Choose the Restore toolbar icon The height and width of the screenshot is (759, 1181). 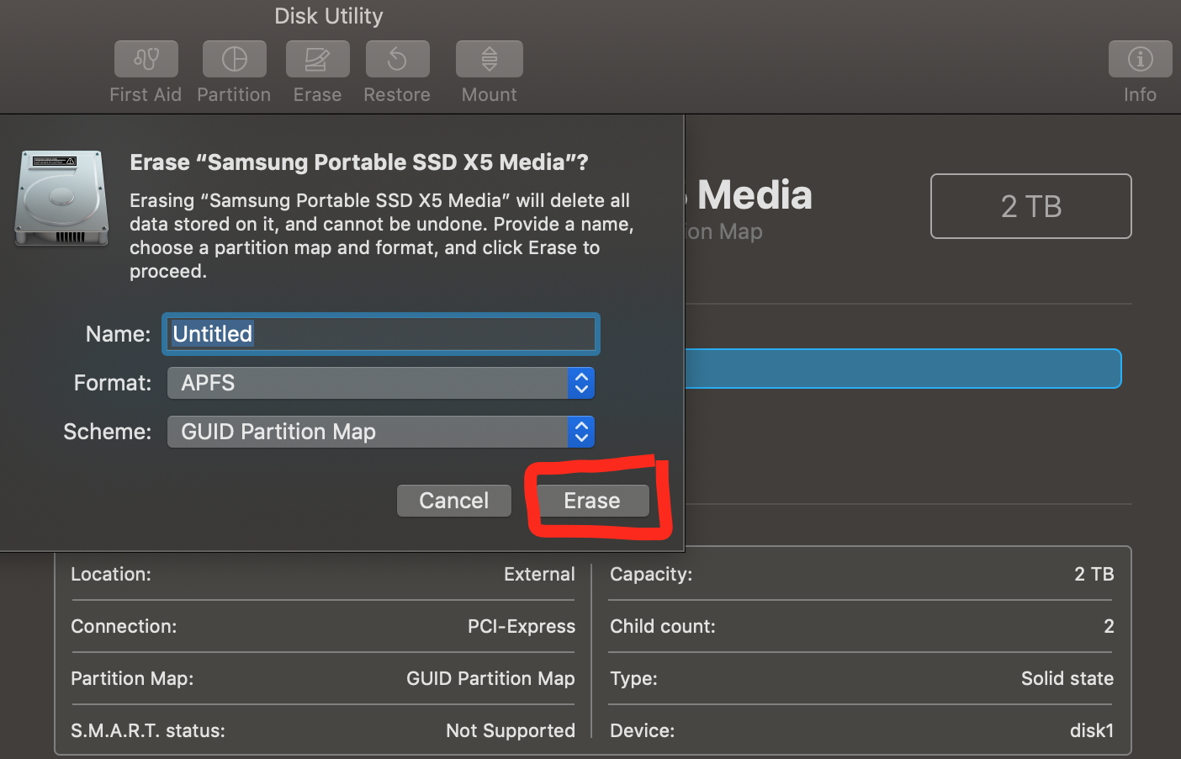pos(398,59)
